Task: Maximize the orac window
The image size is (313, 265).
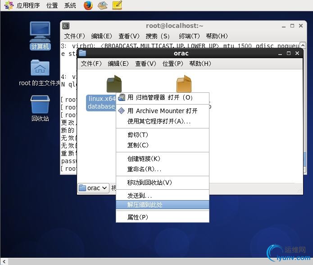Action: click(289, 53)
